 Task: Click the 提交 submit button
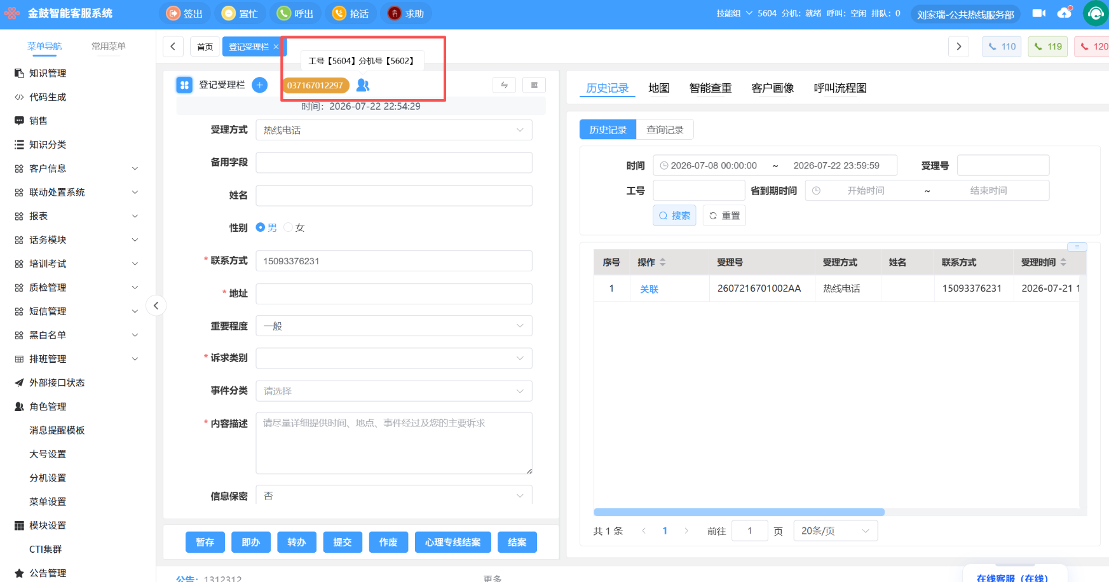(343, 542)
